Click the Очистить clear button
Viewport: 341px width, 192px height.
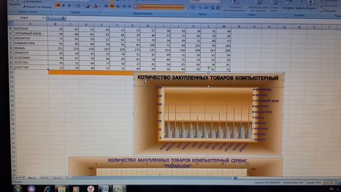click(328, 11)
